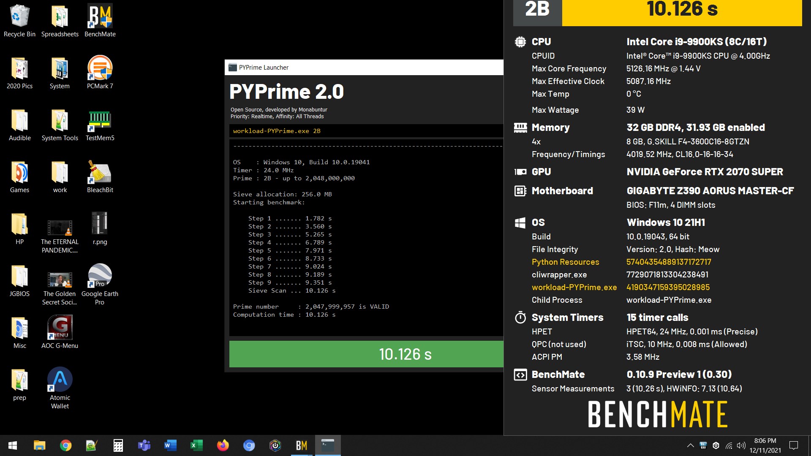
Task: Open the Spreadsheets folder on desktop
Action: (60, 21)
